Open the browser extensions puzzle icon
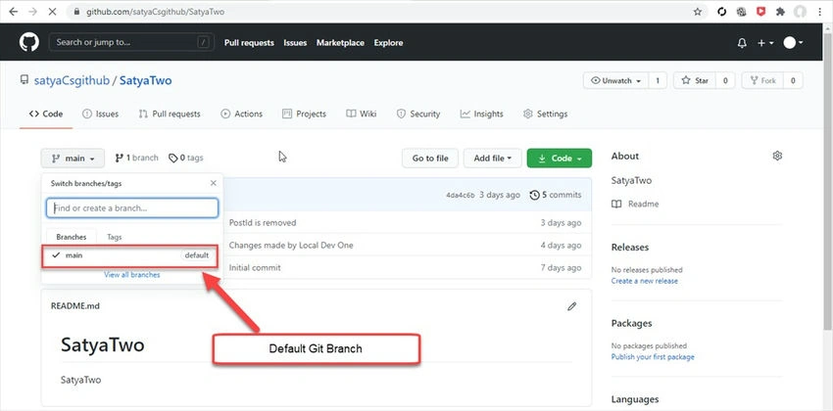Viewport: 833px width, 411px height. (x=780, y=12)
